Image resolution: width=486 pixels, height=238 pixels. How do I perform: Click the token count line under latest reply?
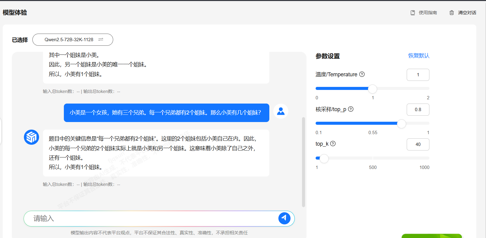(81, 184)
